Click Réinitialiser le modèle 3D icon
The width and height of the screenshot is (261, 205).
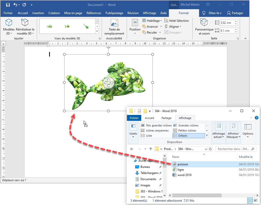pos(25,23)
